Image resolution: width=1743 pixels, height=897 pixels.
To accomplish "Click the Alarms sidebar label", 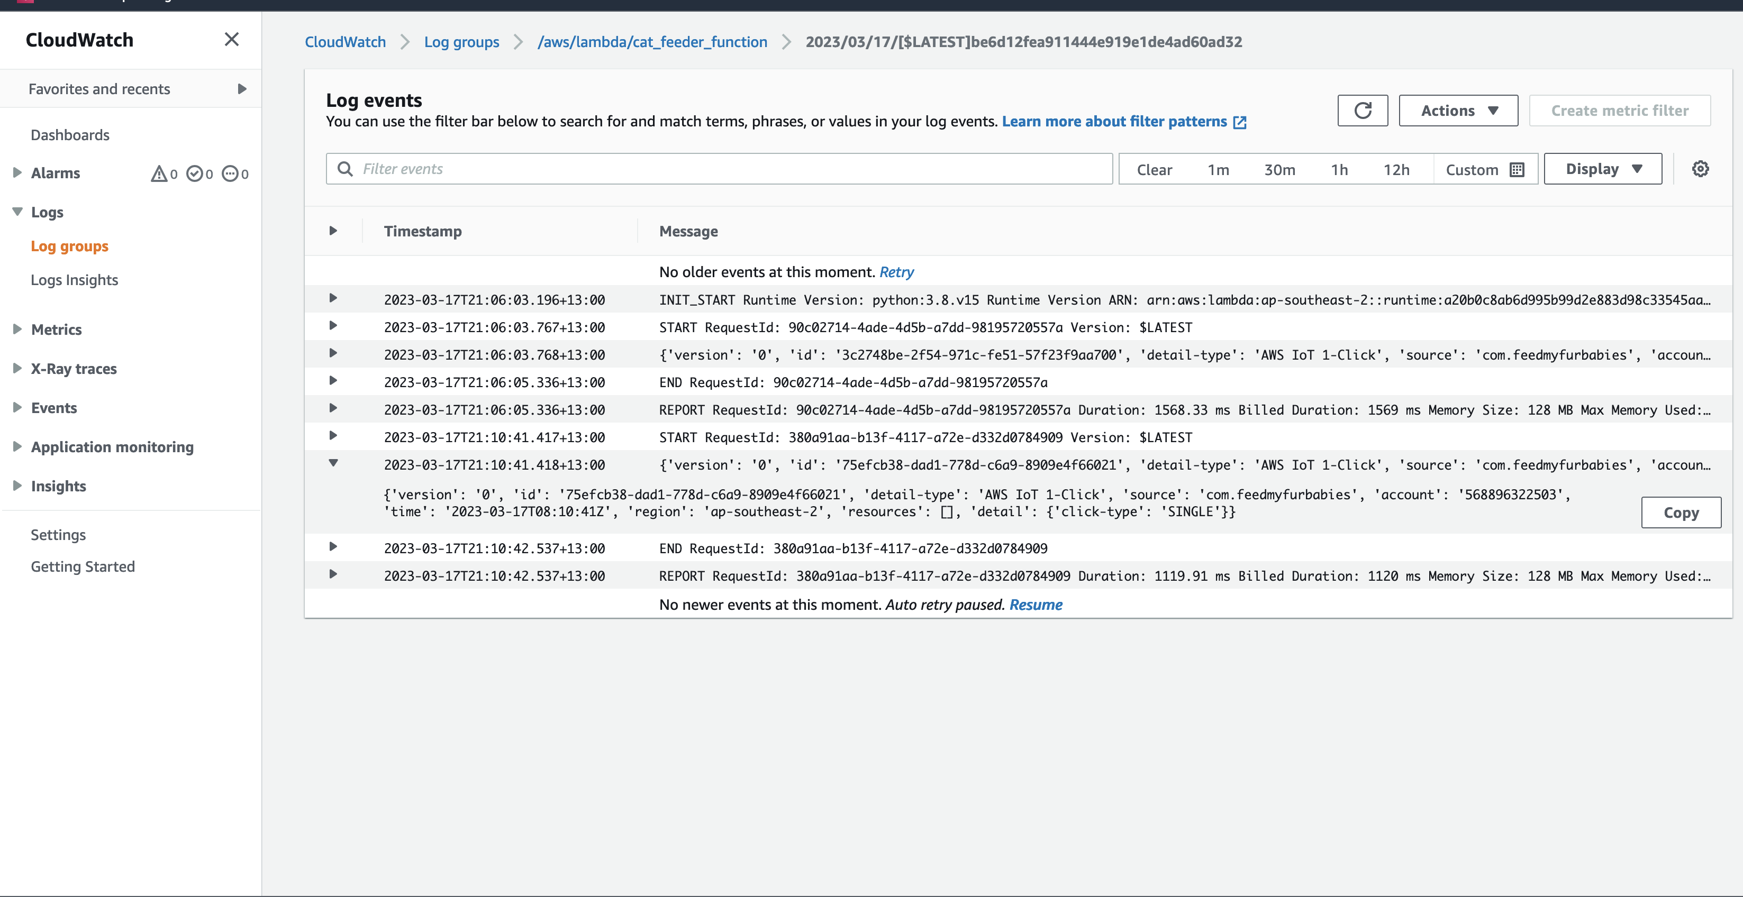I will (56, 173).
